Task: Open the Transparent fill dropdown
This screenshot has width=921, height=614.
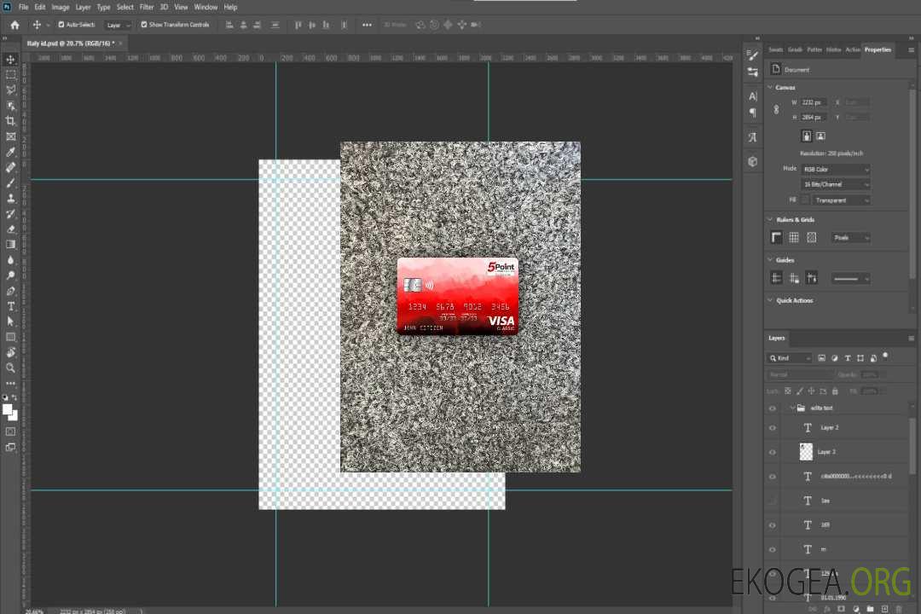Action: [x=841, y=200]
